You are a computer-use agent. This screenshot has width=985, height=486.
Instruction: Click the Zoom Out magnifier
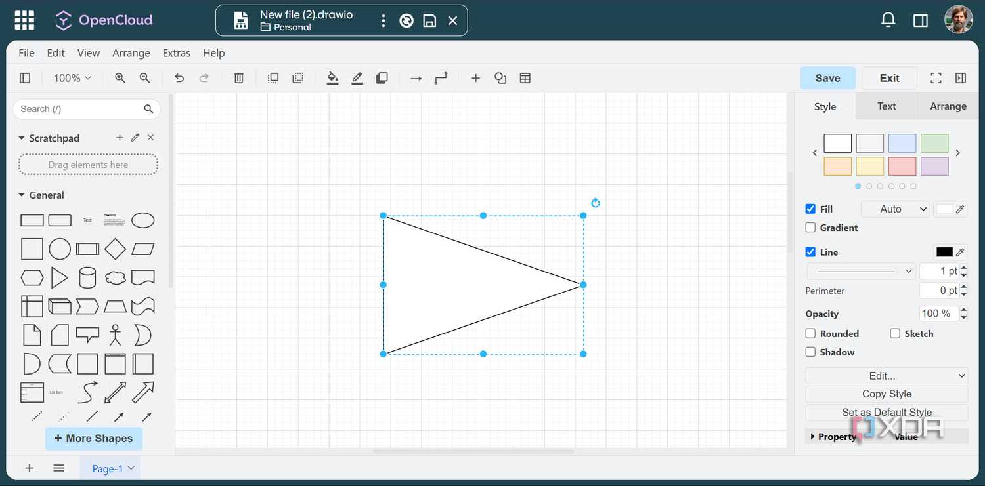click(145, 78)
